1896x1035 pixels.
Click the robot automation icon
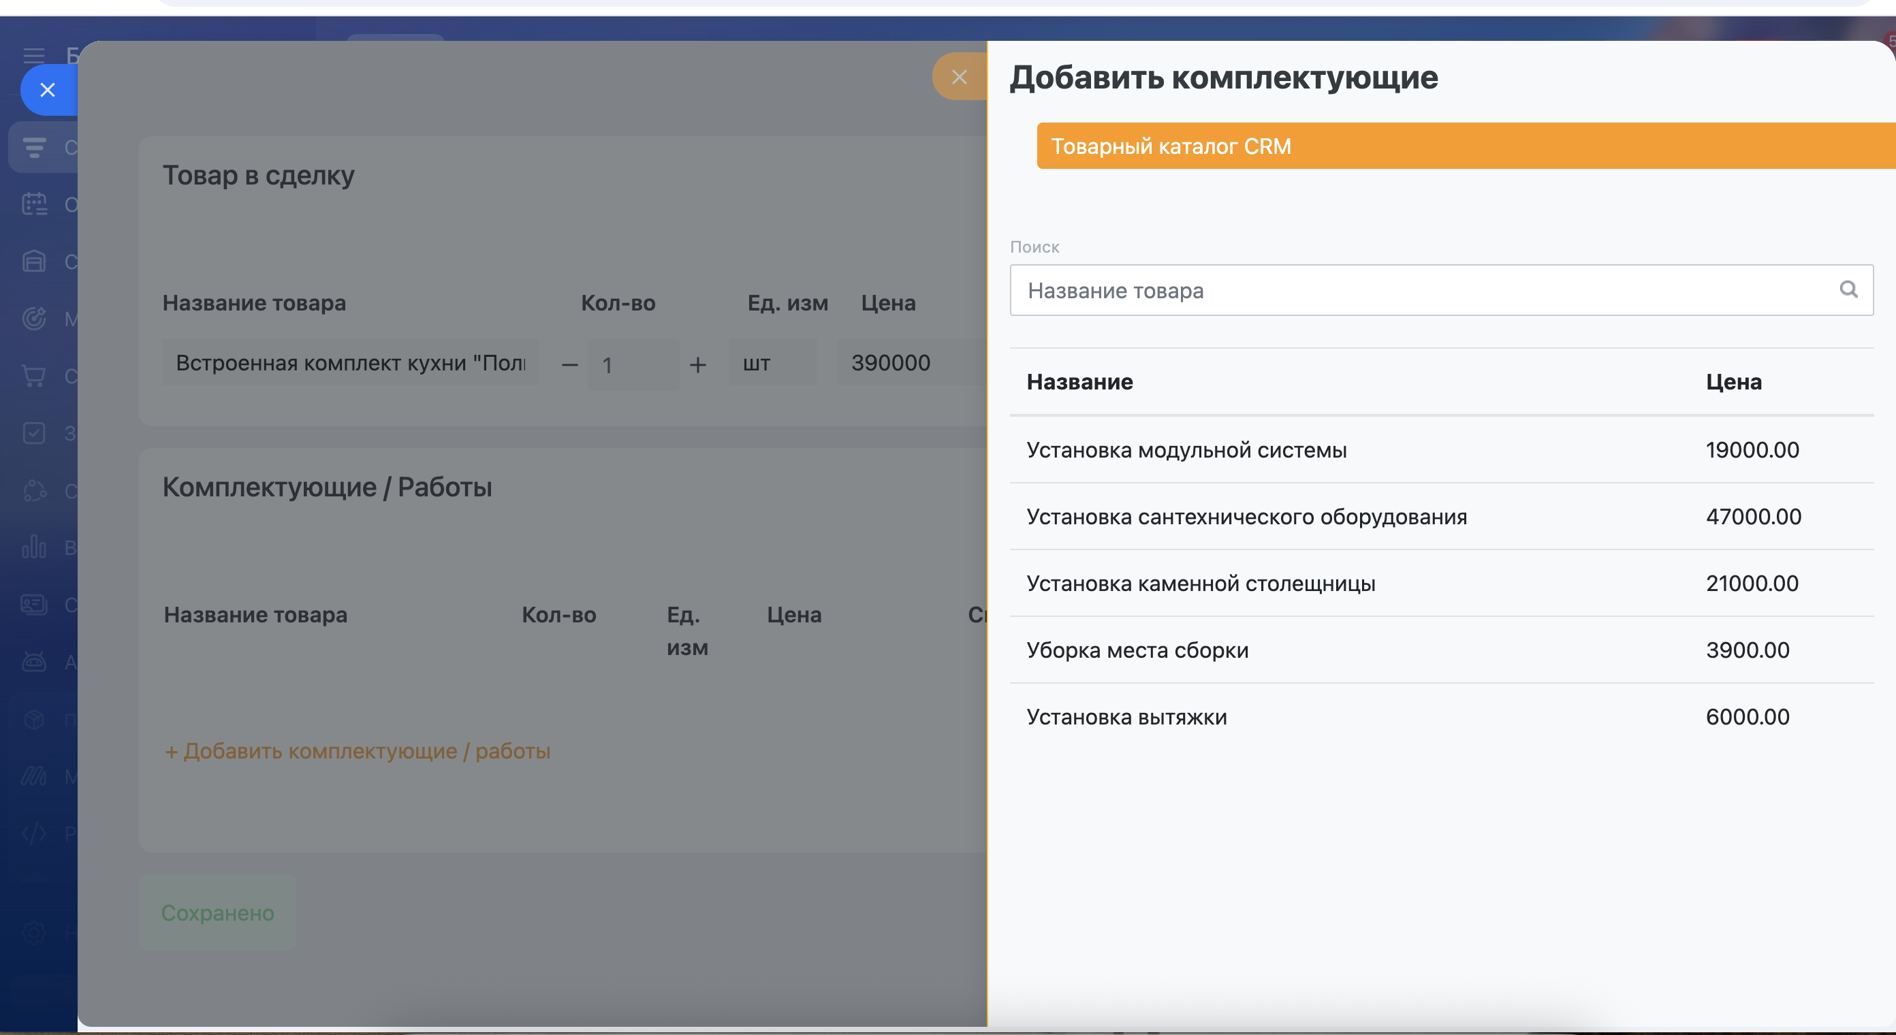34,661
